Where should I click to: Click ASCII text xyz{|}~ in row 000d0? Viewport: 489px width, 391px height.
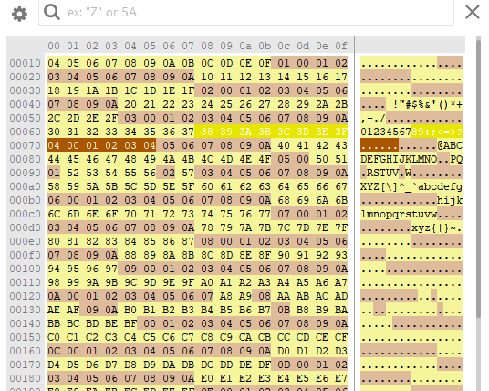tap(433, 227)
